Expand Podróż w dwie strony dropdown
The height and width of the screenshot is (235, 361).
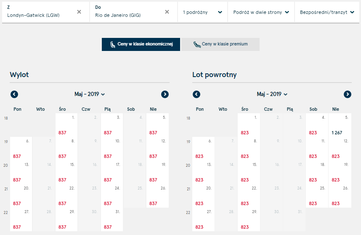[261, 12]
